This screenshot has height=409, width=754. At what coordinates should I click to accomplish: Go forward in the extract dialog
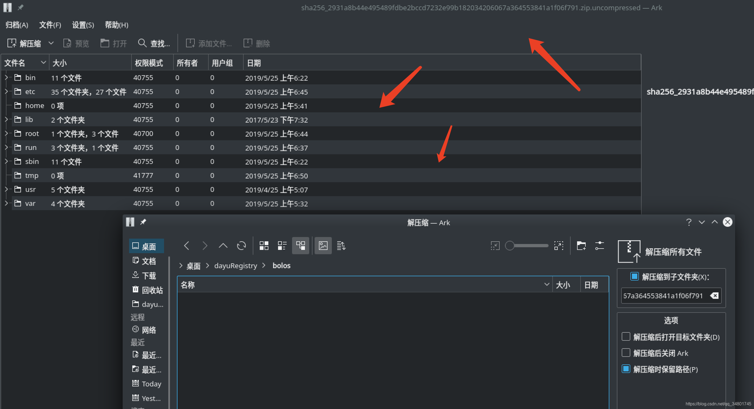[205, 246]
